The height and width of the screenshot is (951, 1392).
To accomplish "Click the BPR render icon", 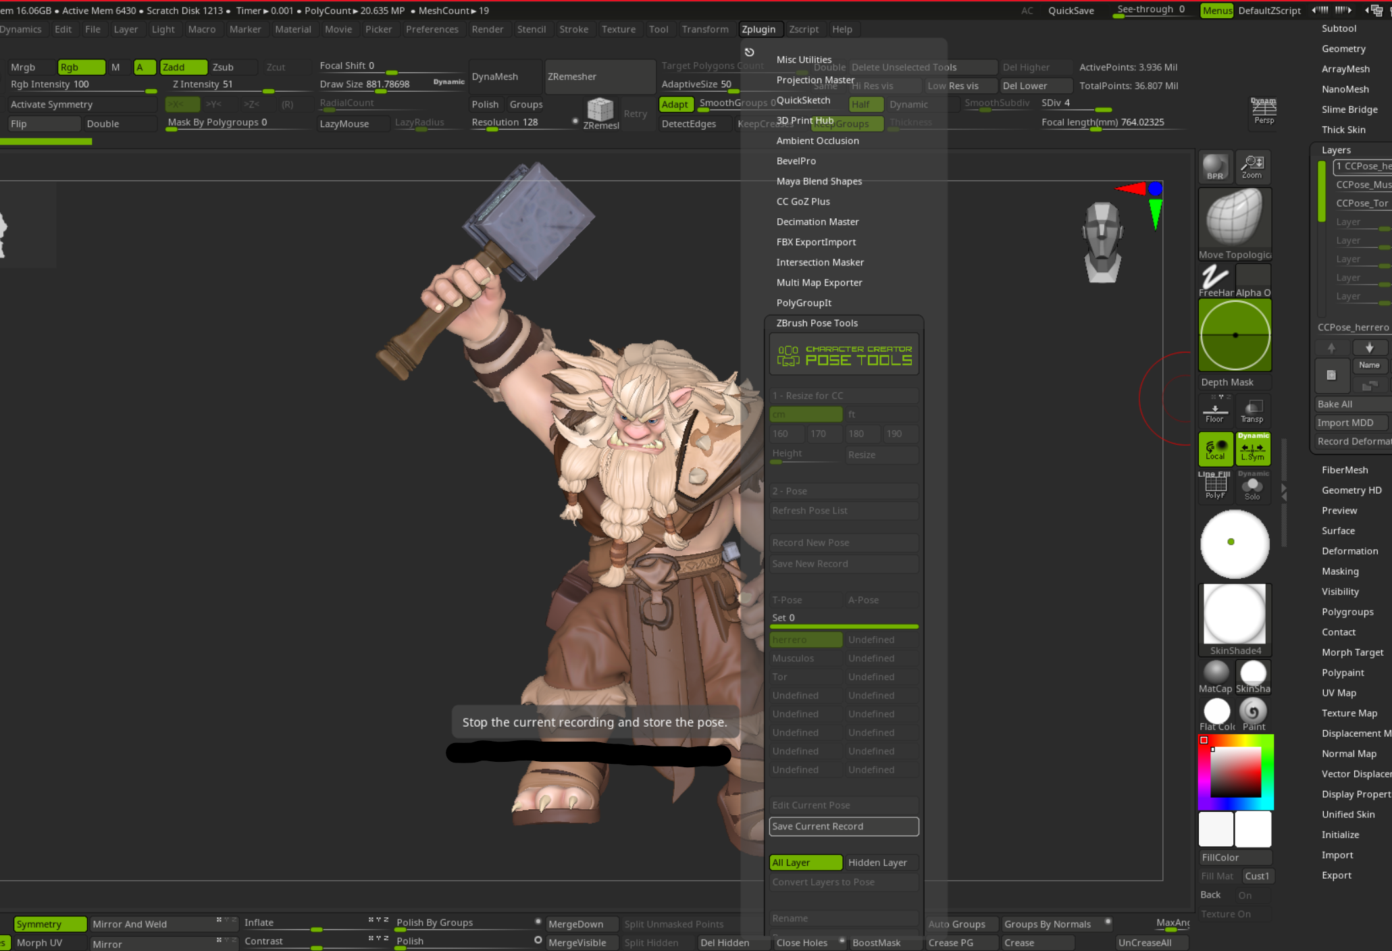I will tap(1214, 166).
